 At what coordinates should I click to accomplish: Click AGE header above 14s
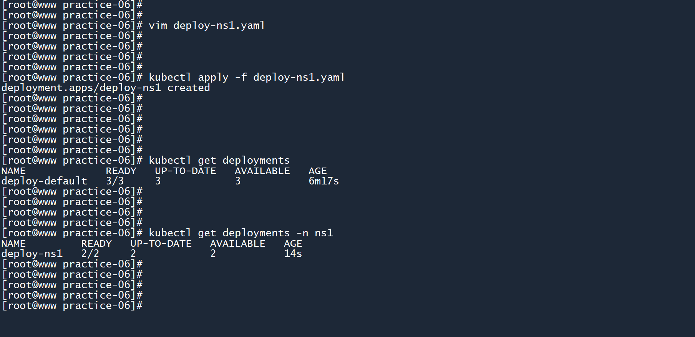(293, 244)
